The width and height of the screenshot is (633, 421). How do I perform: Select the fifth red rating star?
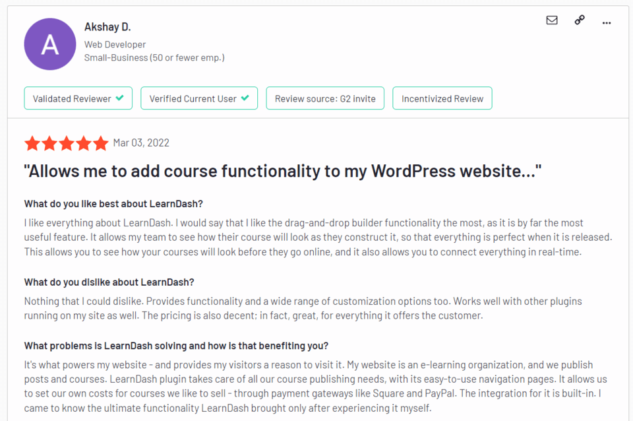point(100,143)
